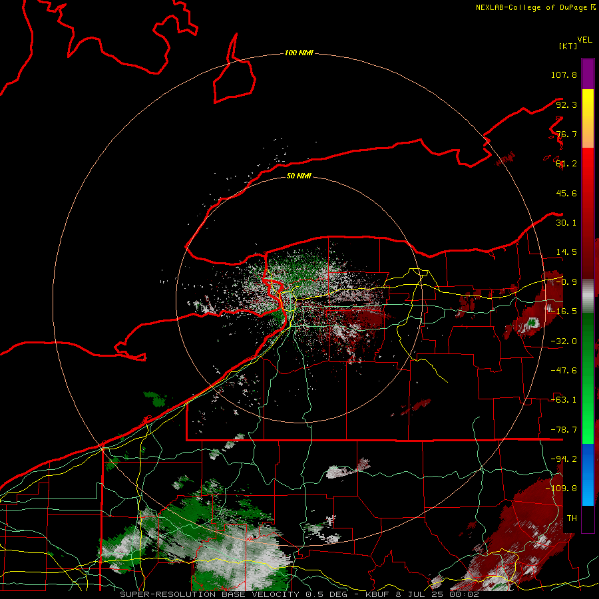Image resolution: width=599 pixels, height=599 pixels.
Task: Click the -47.6 legend value
Action: coord(564,371)
